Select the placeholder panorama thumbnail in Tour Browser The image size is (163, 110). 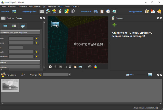[x=11, y=85]
